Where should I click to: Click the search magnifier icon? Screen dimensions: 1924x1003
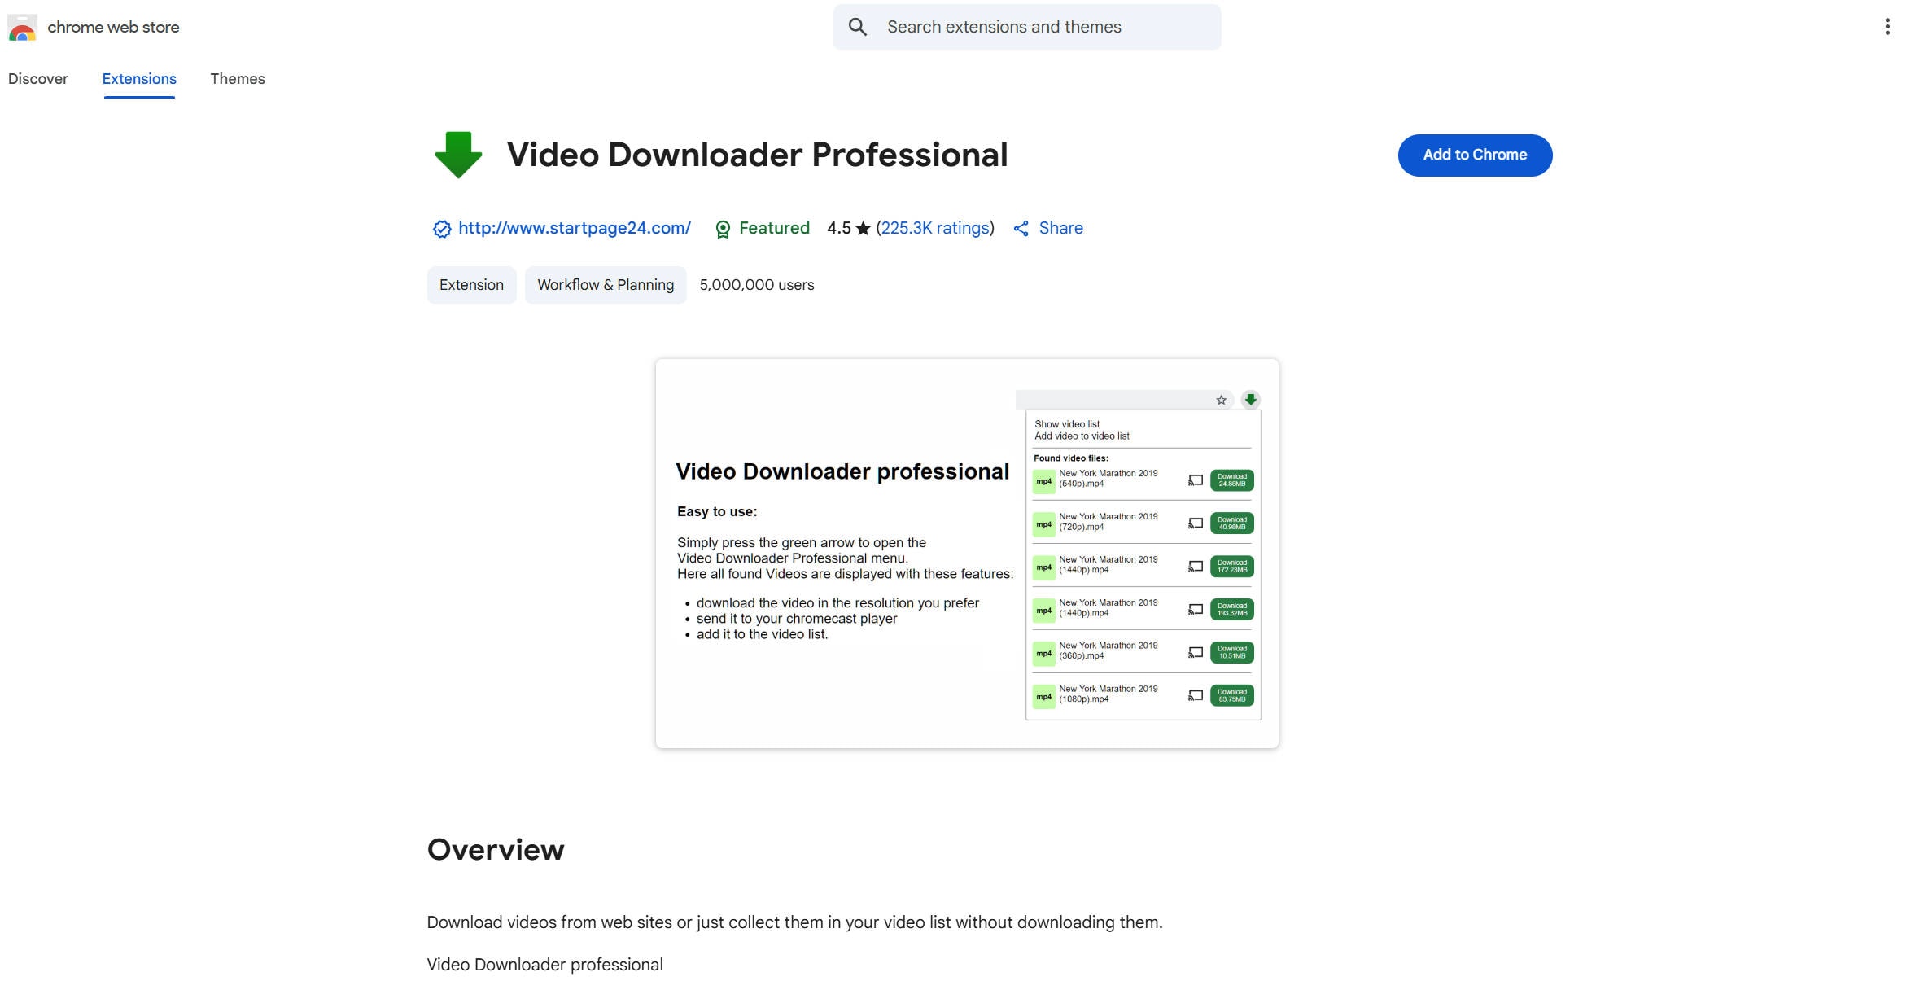click(857, 27)
